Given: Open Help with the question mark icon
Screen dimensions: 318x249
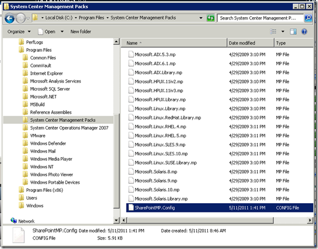Looking at the screenshot, I should pyautogui.click(x=304, y=31).
